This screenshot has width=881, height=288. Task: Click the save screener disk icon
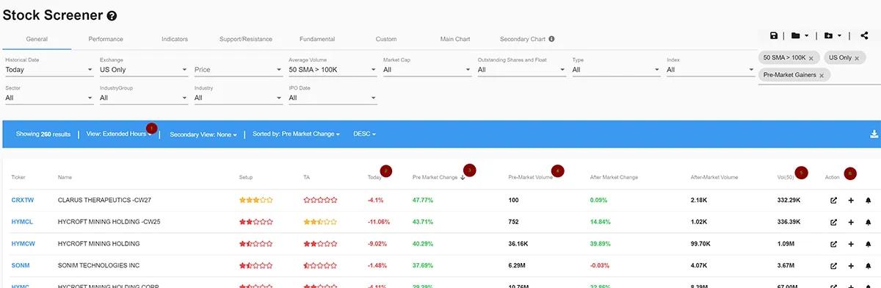774,35
